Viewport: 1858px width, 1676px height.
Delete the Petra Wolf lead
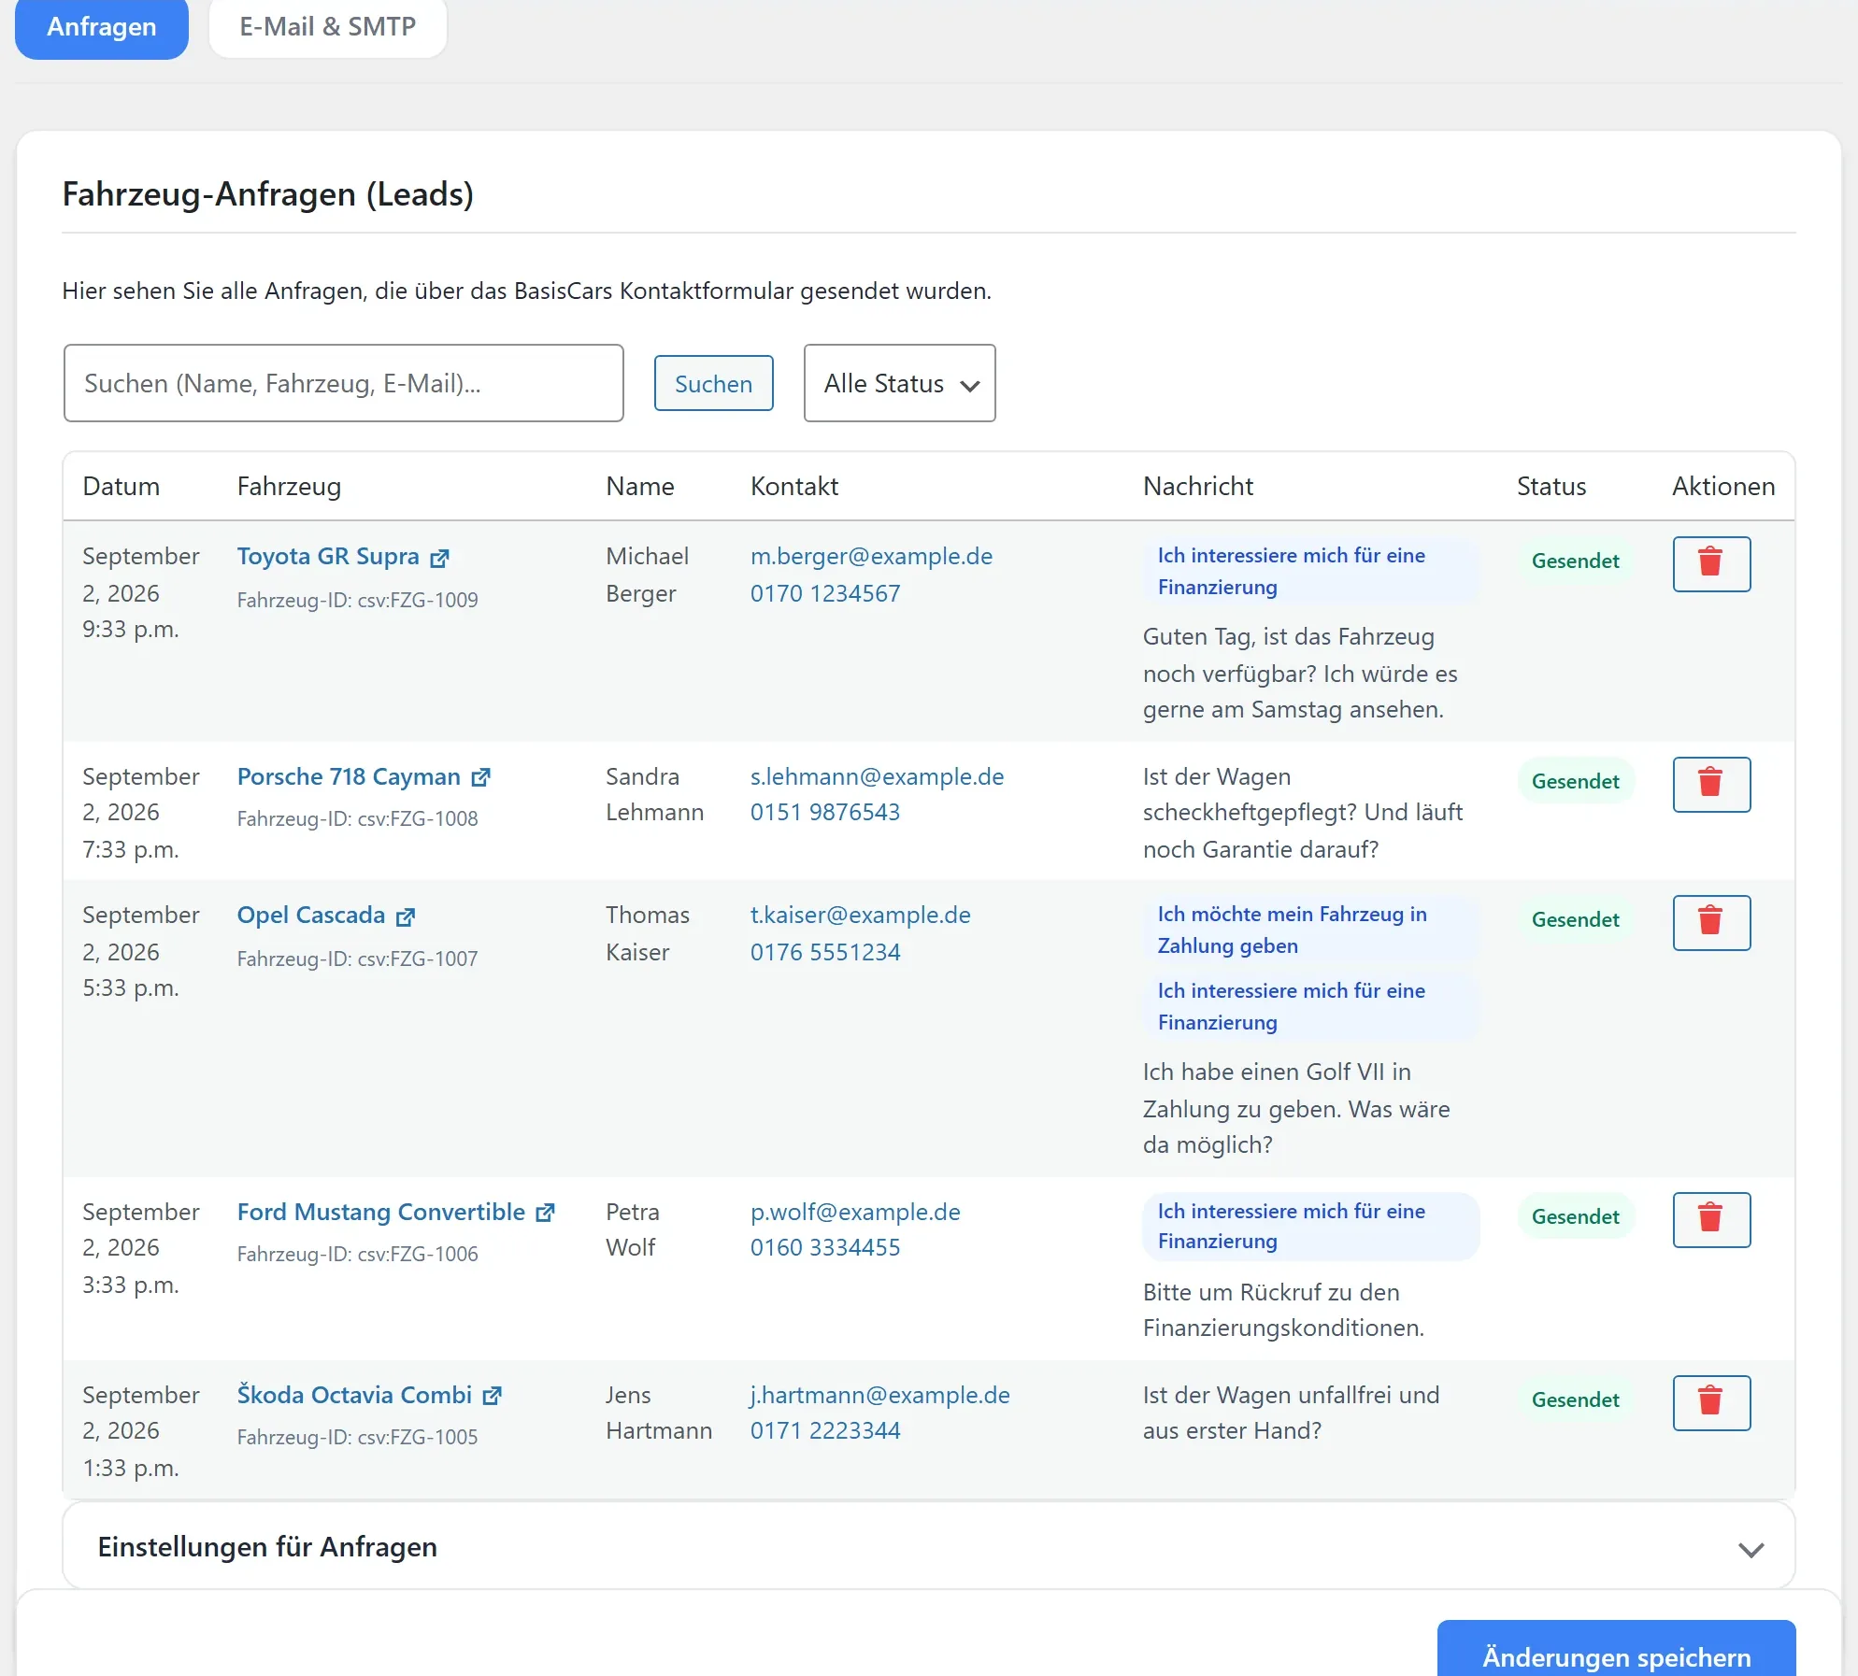pyautogui.click(x=1711, y=1219)
